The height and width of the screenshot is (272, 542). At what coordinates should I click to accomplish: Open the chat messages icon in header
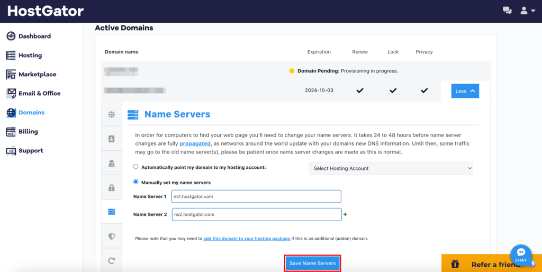(x=507, y=11)
